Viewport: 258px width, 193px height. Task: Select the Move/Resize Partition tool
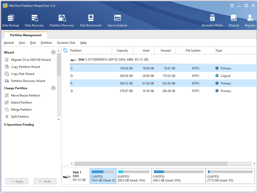pos(25,95)
